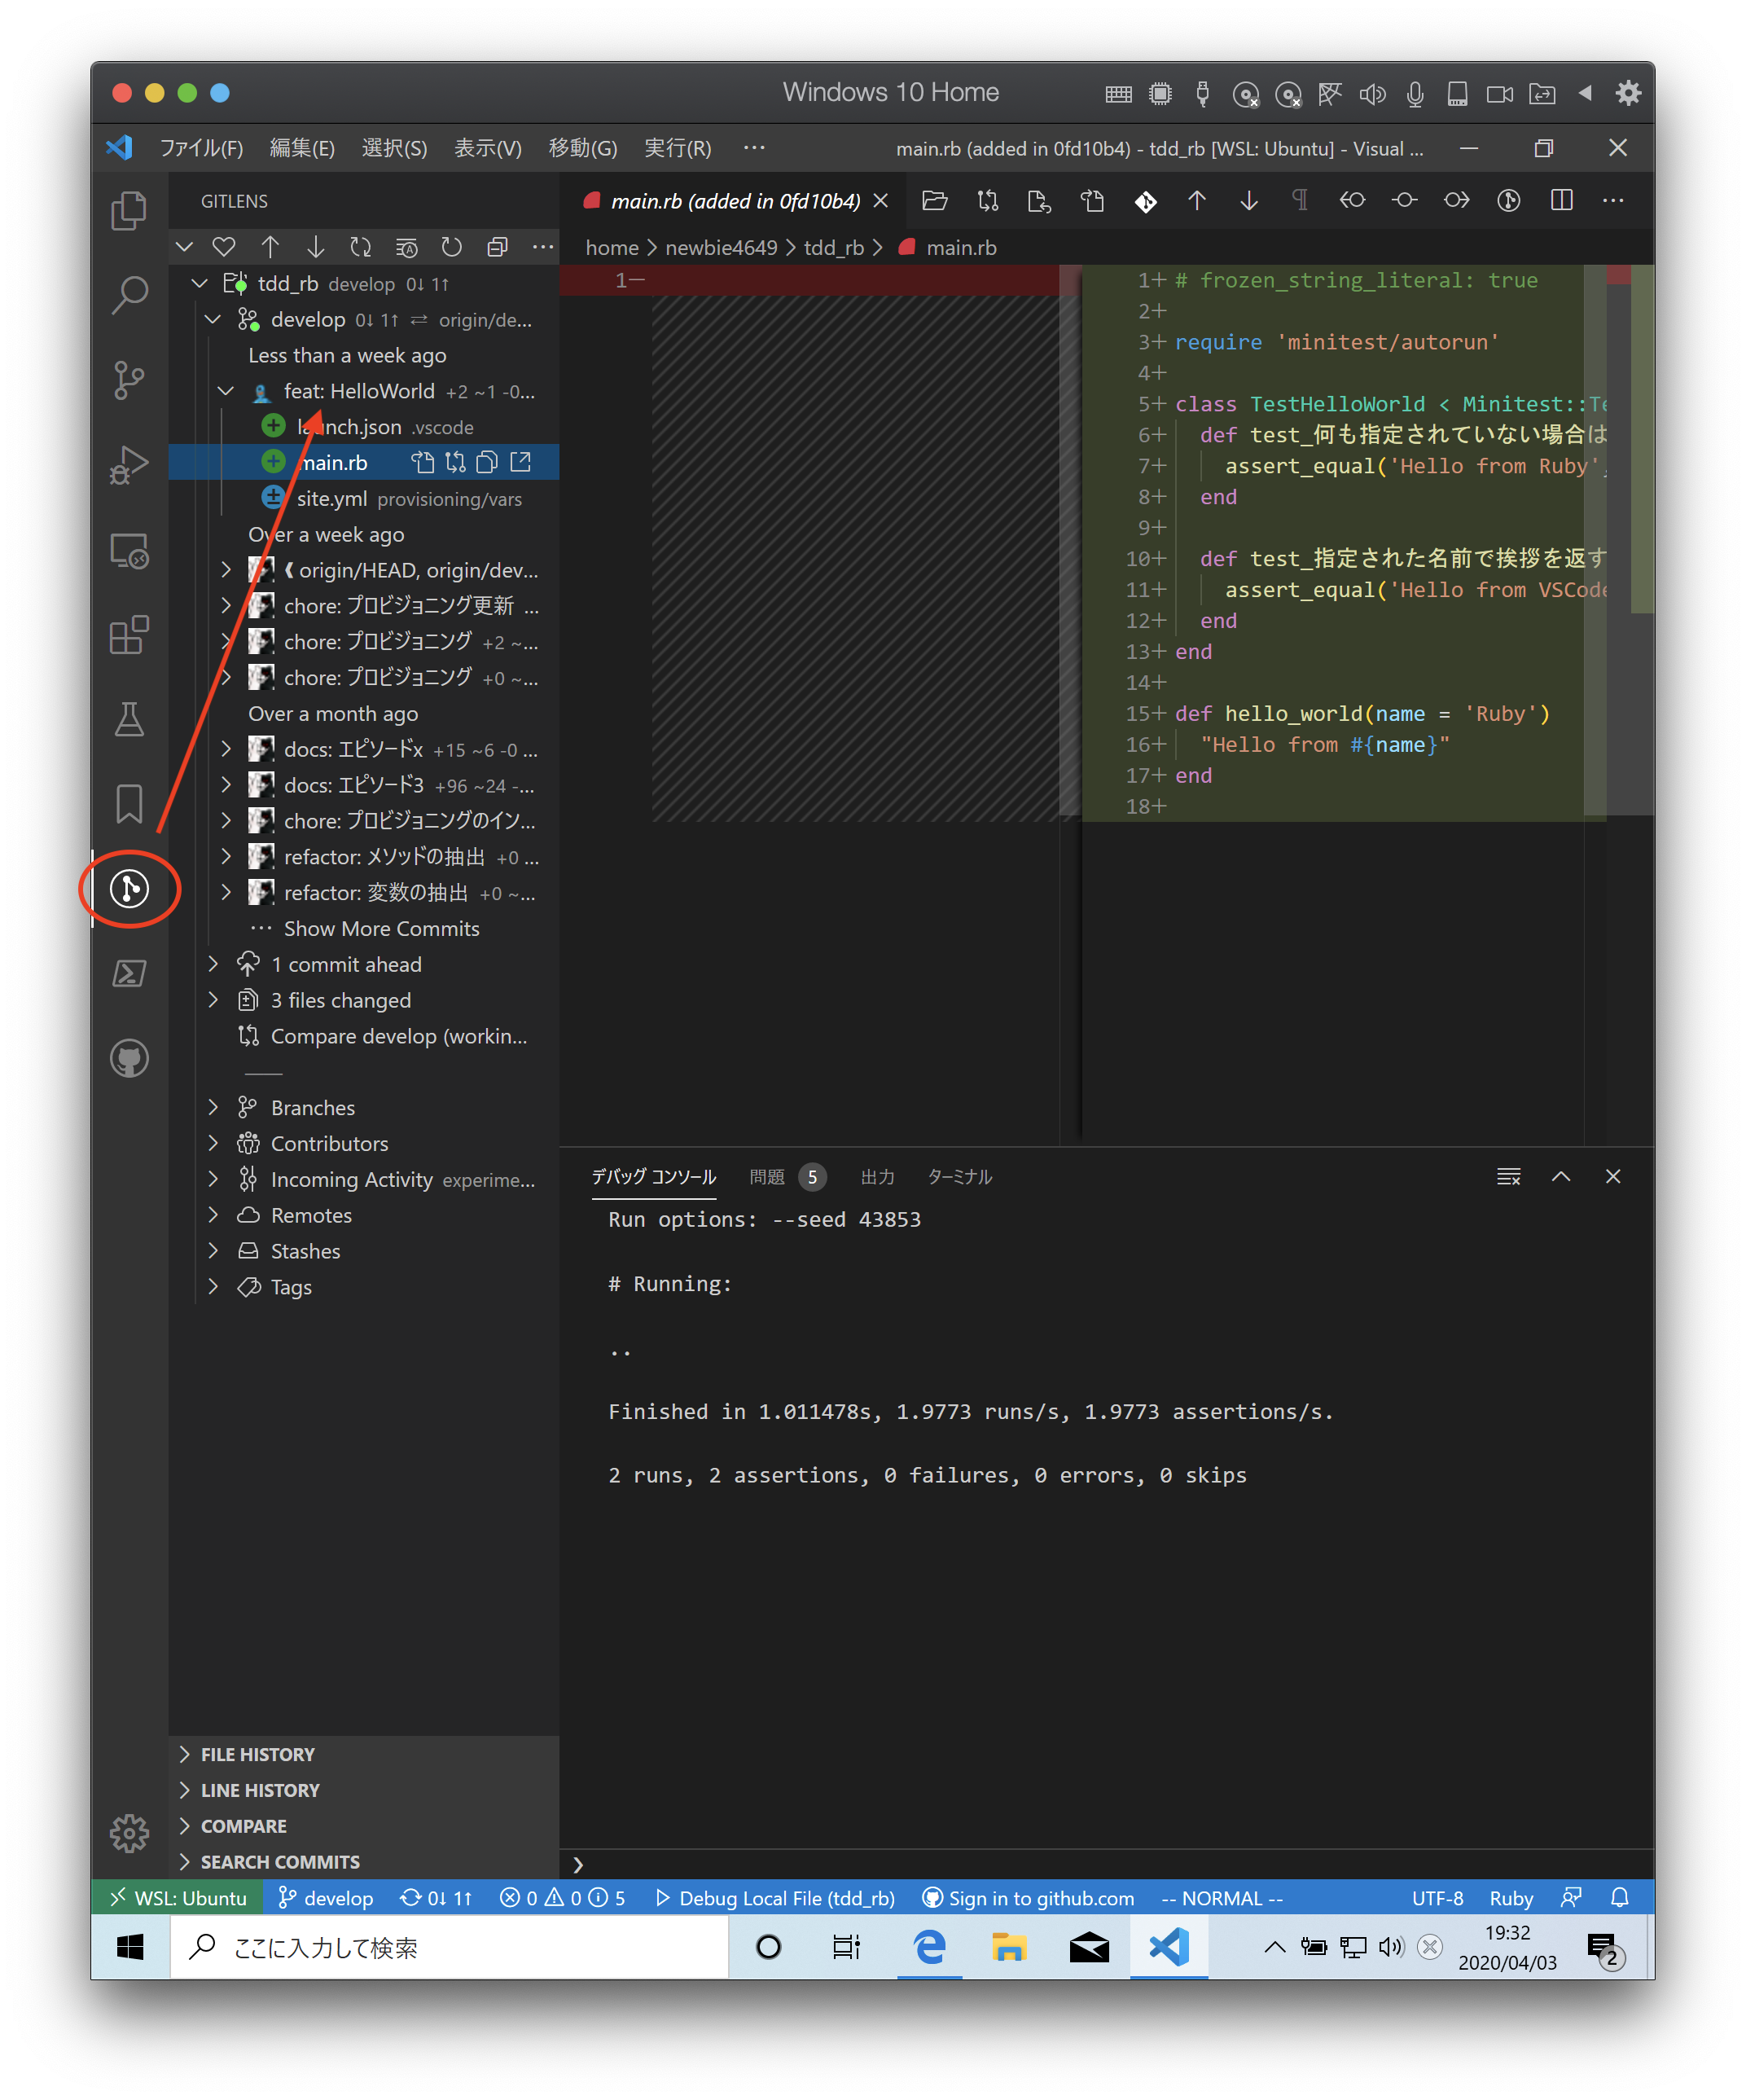The height and width of the screenshot is (2100, 1746).
Task: Click Show More Commits
Action: (x=381, y=928)
